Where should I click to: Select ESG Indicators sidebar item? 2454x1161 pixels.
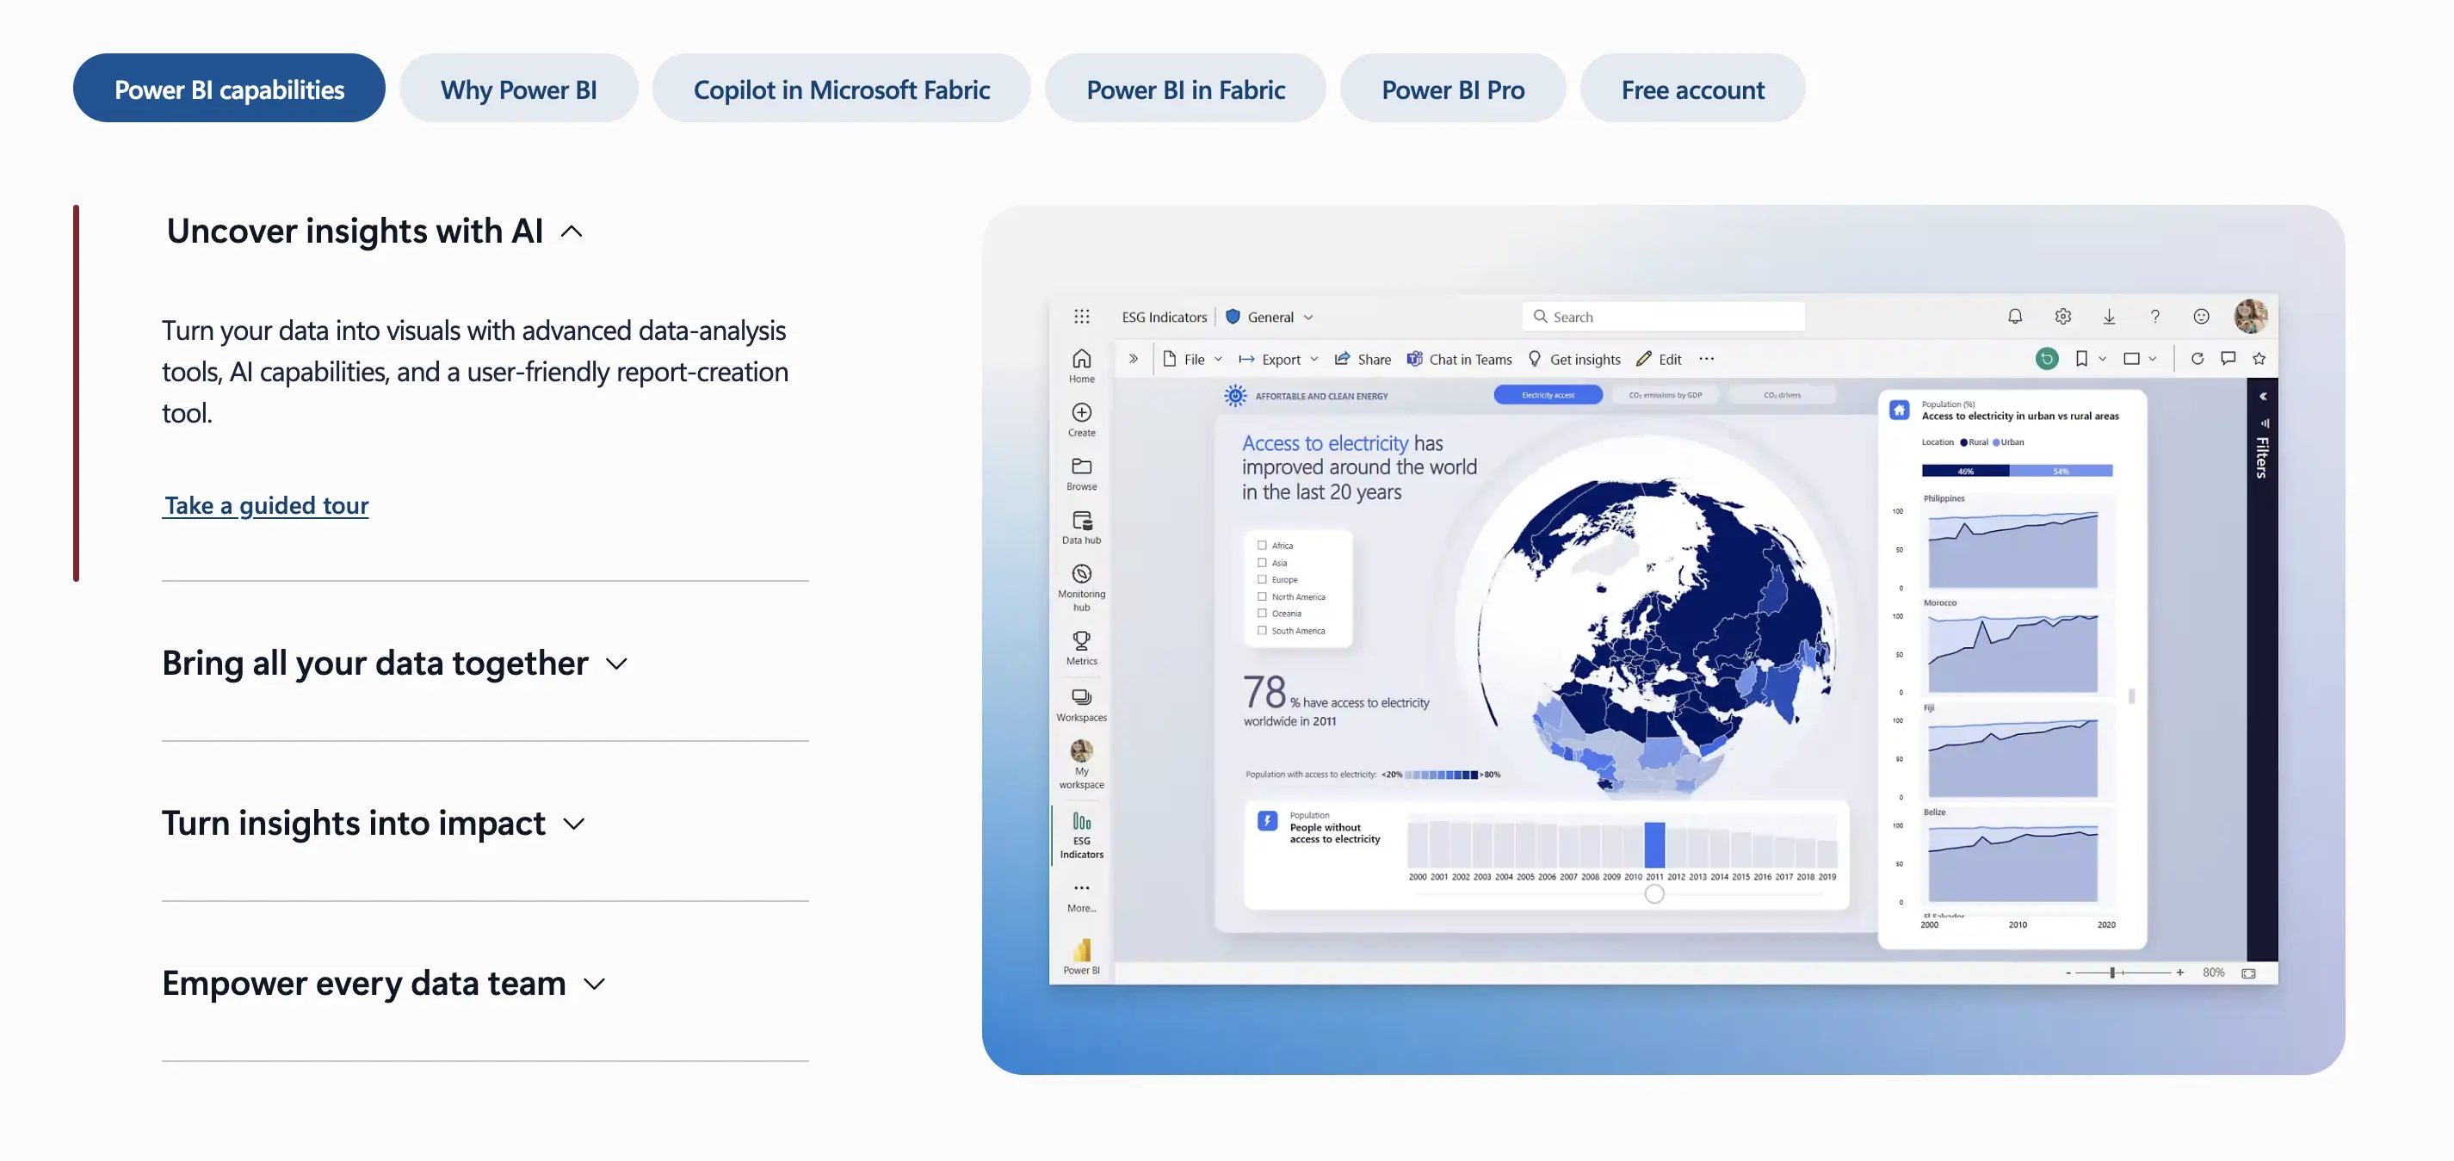coord(1081,836)
